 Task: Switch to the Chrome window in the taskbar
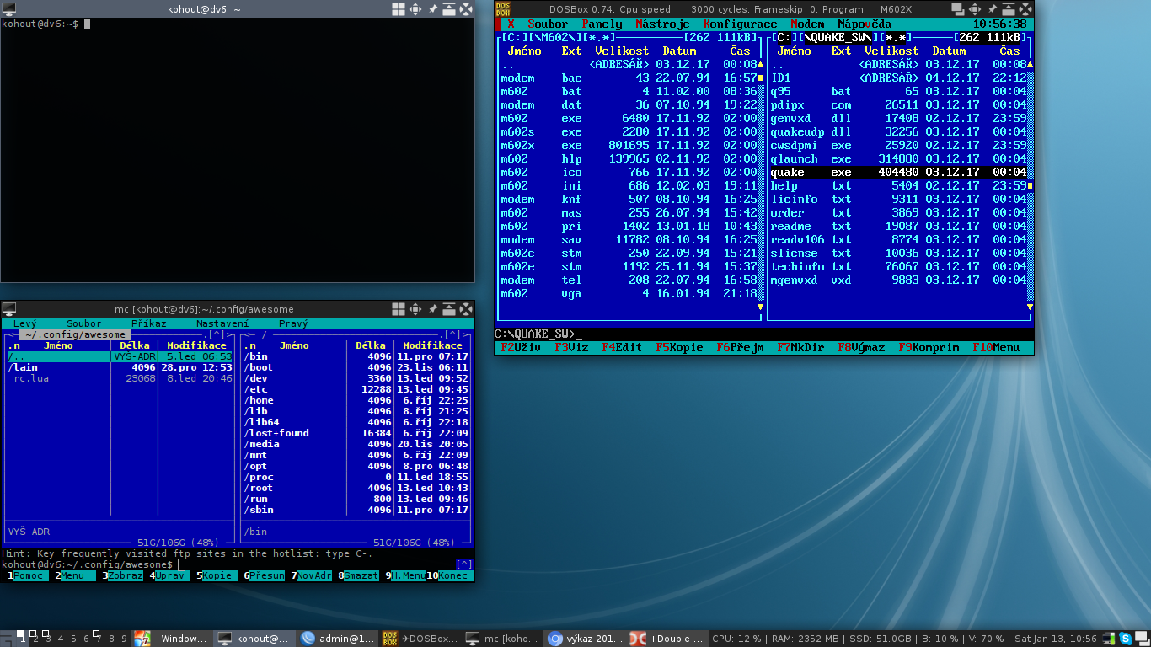[x=585, y=639]
